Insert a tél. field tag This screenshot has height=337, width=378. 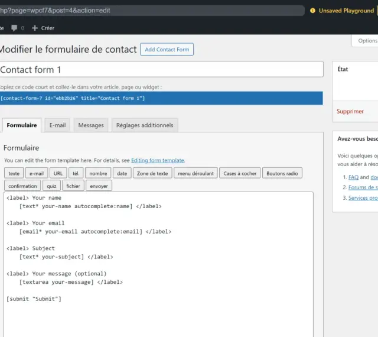click(76, 173)
